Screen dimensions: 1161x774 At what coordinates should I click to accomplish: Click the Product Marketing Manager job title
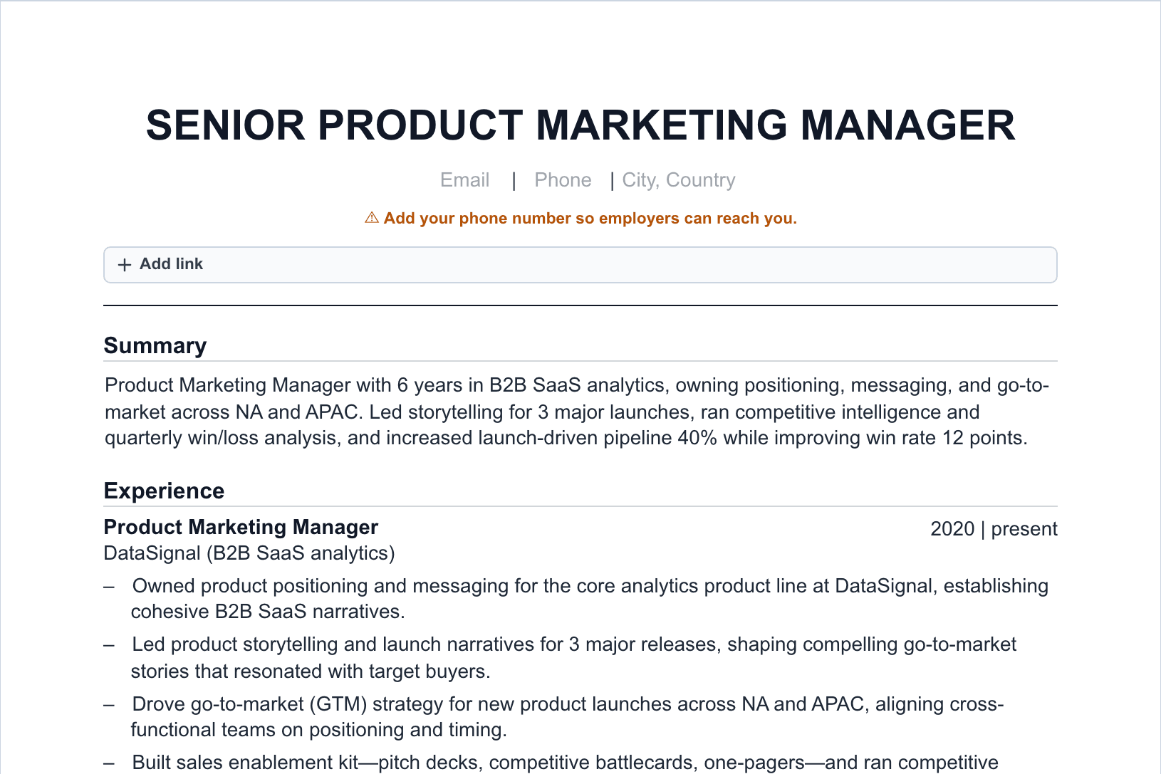click(x=241, y=527)
